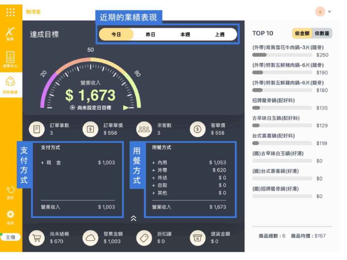Select the 即時業績 live performance icon
This screenshot has width=347, height=260.
coord(11,84)
